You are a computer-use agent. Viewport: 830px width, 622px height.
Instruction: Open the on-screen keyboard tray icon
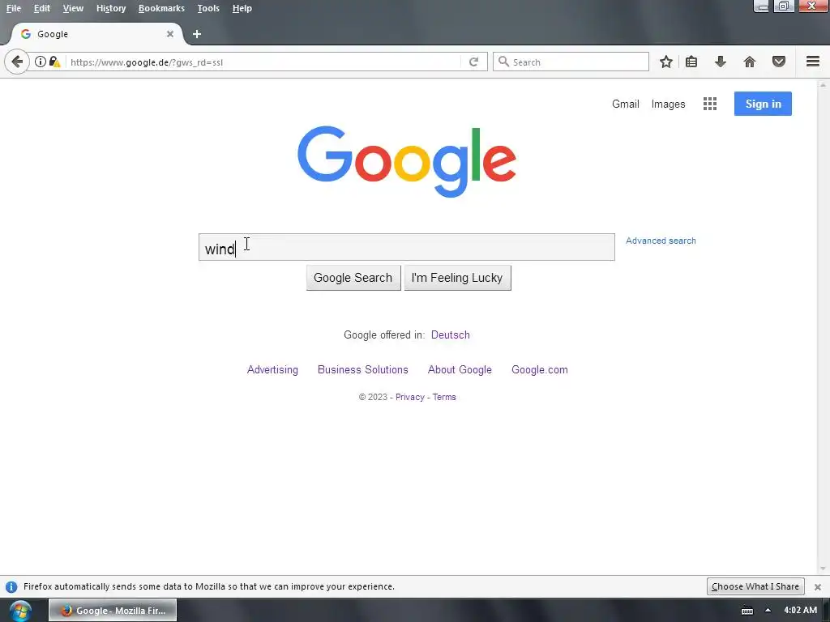[x=747, y=611]
